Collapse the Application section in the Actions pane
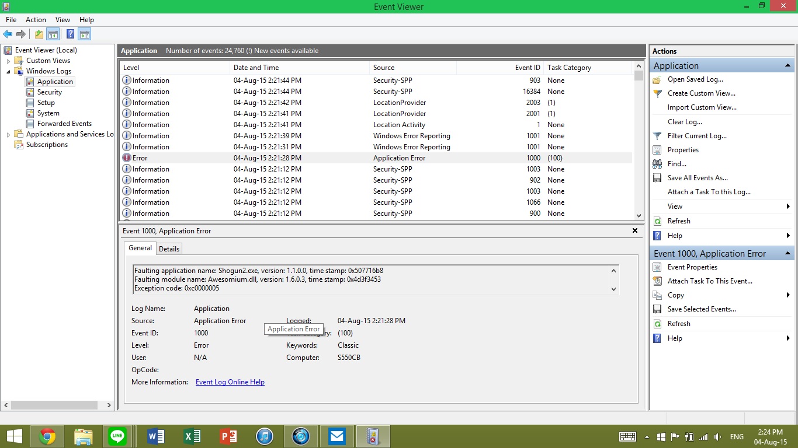Screen dimensions: 798x448 click(787, 66)
